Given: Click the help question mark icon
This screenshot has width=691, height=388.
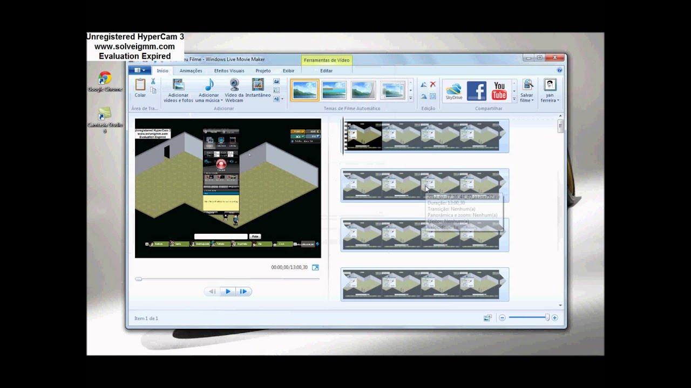Looking at the screenshot, I should click(x=559, y=70).
